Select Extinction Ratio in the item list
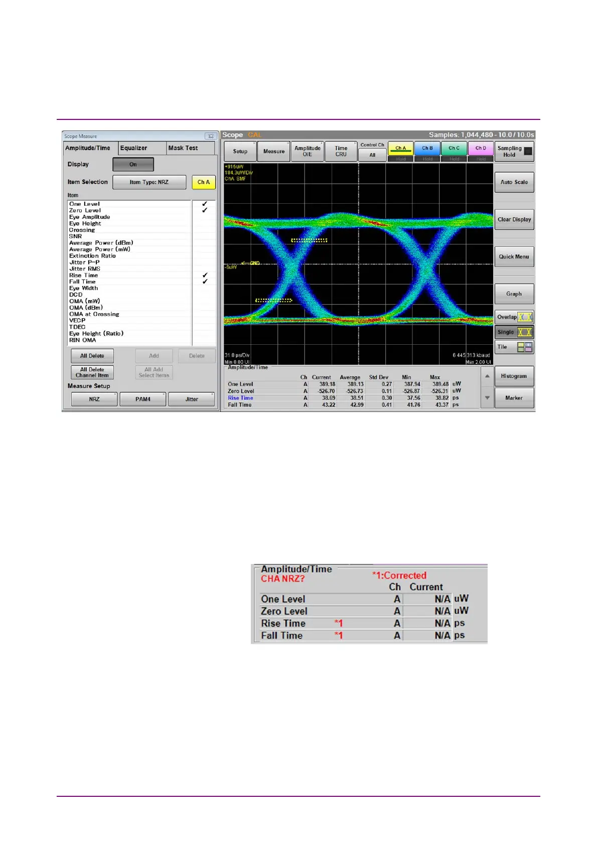Screen dimensions: 597x845 click(92, 256)
